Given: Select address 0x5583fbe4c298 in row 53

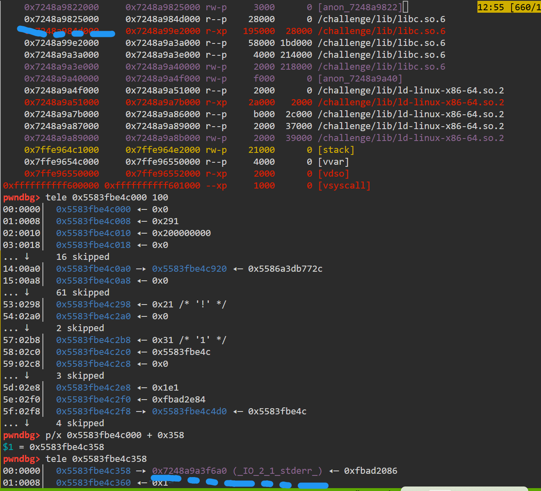Looking at the screenshot, I should coord(94,305).
